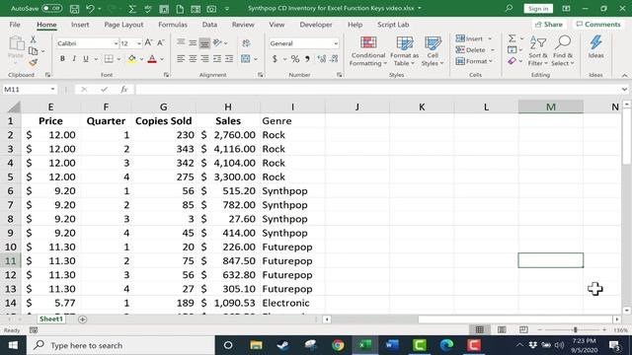Click the Name Box showing M11
The height and width of the screenshot is (355, 632).
[x=29, y=90]
